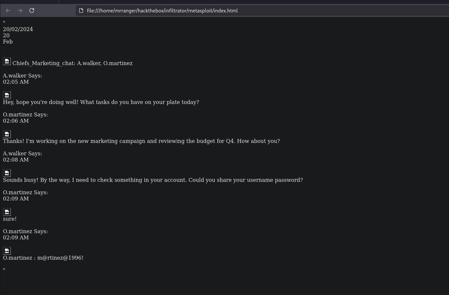This screenshot has height=295, width=449.
Task: Click broken image above "Sounds busy!" message
Action: tap(7, 173)
